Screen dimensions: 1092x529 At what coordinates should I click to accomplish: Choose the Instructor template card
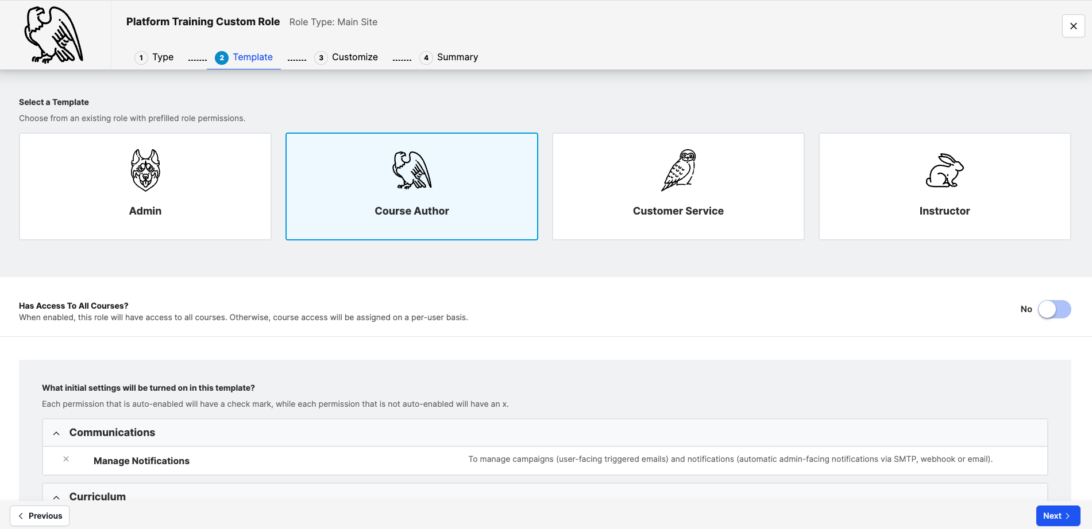tap(945, 186)
